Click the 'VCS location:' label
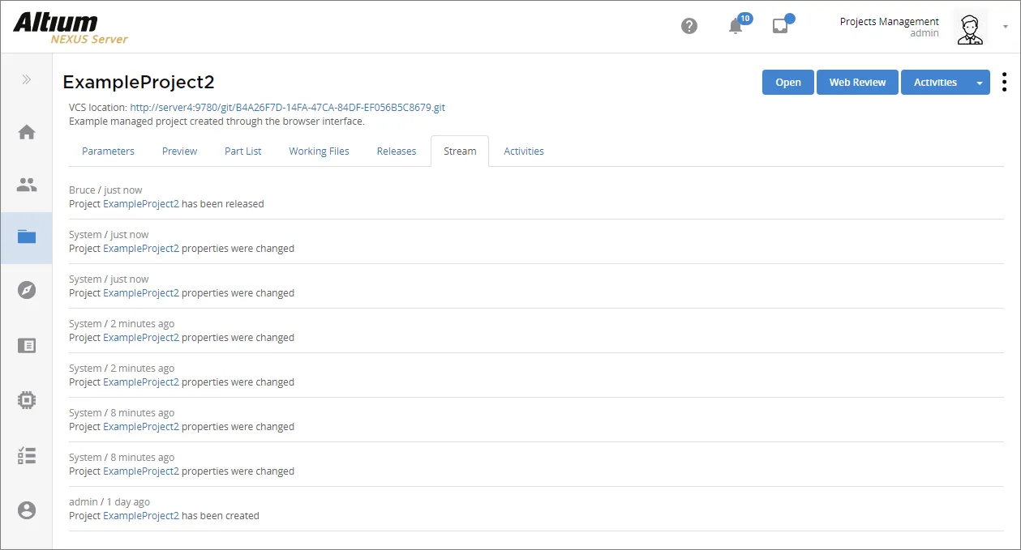This screenshot has height=550, width=1021. pyautogui.click(x=98, y=108)
